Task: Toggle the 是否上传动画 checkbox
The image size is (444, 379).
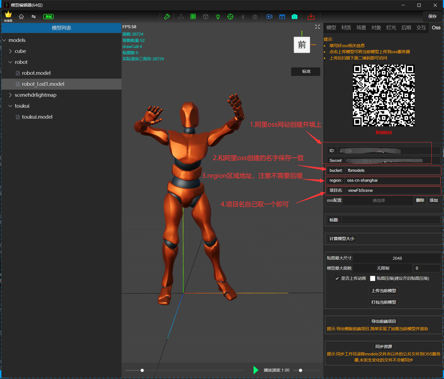Action: coord(337,278)
